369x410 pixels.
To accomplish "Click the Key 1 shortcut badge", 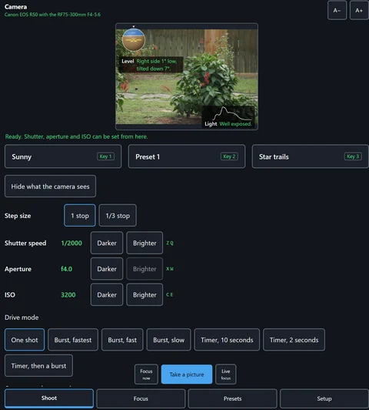I will [105, 156].
